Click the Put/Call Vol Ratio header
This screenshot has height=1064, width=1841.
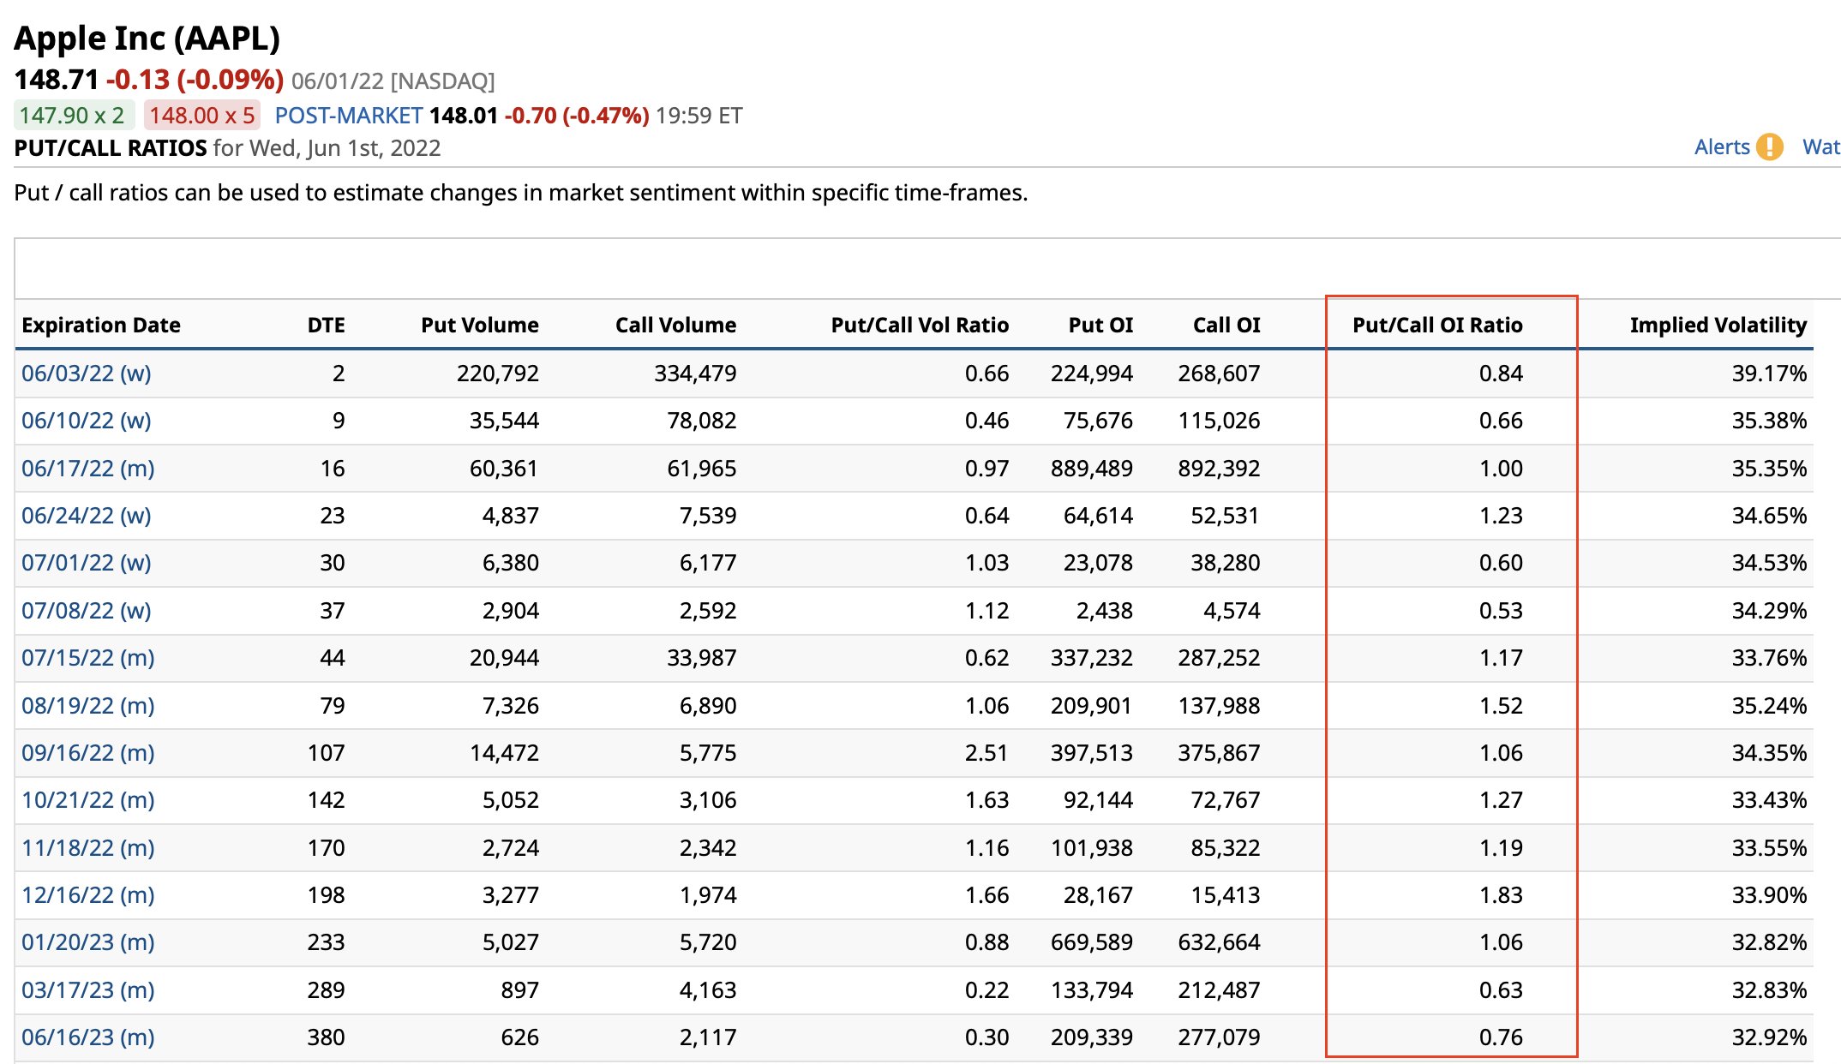tap(919, 326)
